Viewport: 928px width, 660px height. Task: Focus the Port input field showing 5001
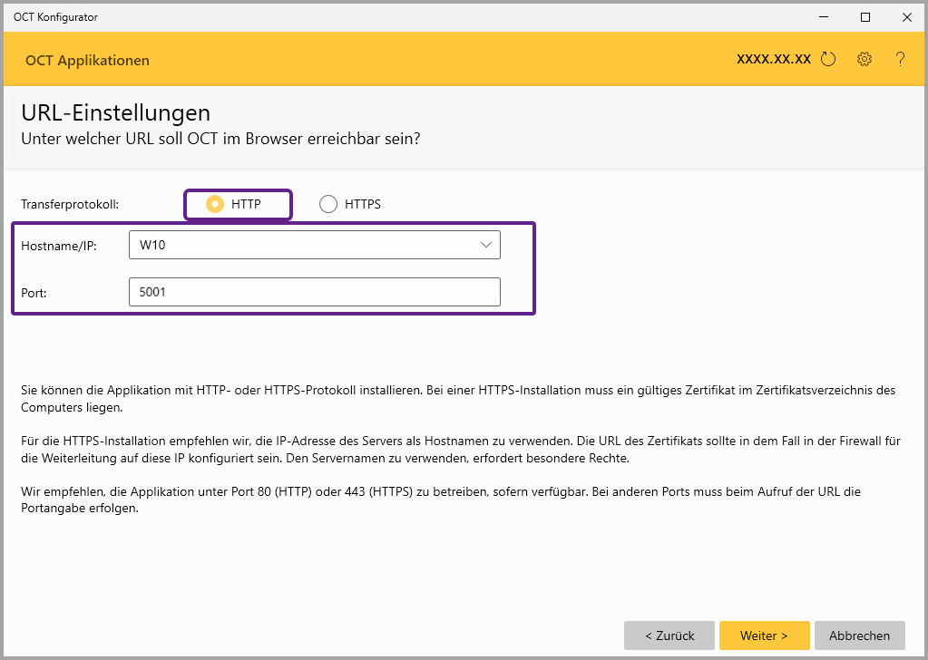(314, 292)
